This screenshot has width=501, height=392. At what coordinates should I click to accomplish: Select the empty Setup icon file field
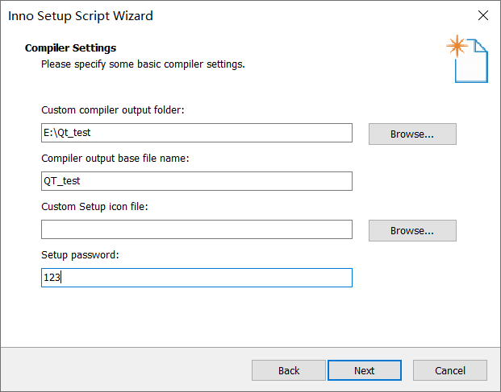[197, 229]
